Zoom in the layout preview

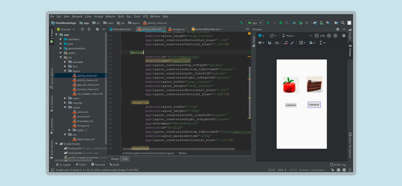pyautogui.click(x=329, y=36)
